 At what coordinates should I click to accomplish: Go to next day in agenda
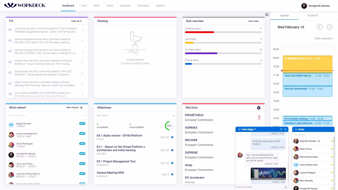(330, 27)
